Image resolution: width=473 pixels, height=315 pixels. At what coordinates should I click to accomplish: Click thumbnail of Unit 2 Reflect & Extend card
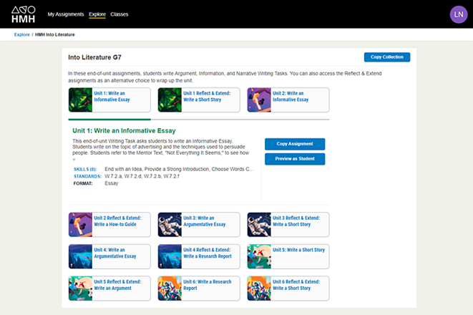(x=80, y=225)
